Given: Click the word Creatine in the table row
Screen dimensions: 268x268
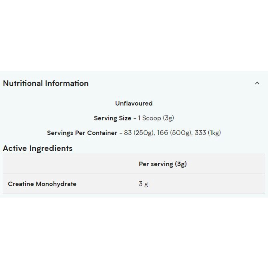Looking at the screenshot, I should point(21,184).
